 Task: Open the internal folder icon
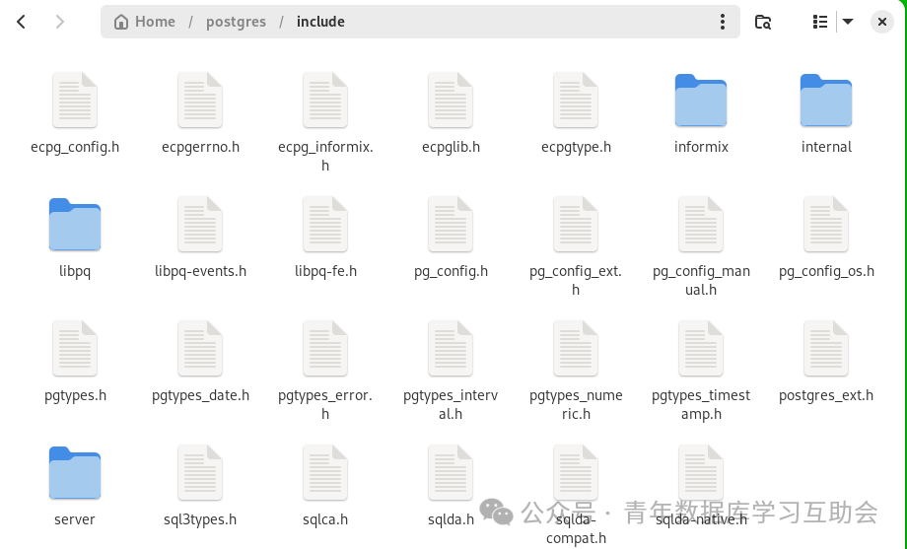click(826, 101)
